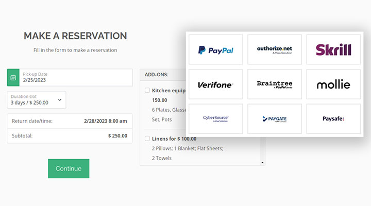Viewport: 371px width, 206px height.
Task: Select the authorize.net payment logo
Action: point(275,49)
